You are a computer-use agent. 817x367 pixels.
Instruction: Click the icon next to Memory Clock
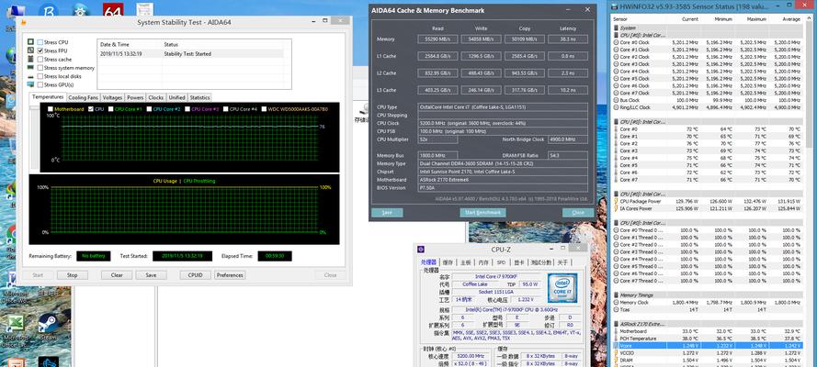tap(616, 302)
